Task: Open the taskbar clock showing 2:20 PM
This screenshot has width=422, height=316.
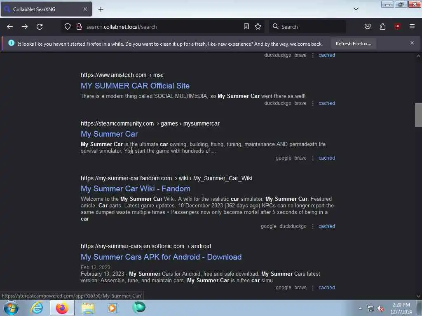Action: point(401,308)
